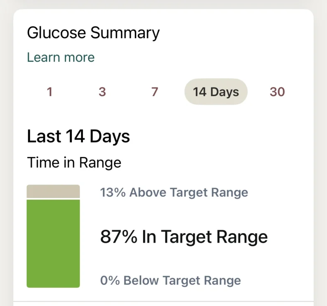The width and height of the screenshot is (327, 306).
Task: Click the 13% percentage value
Action: click(x=113, y=193)
